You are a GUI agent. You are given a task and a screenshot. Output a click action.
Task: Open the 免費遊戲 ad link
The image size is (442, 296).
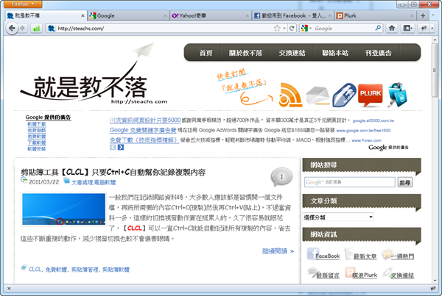36,130
